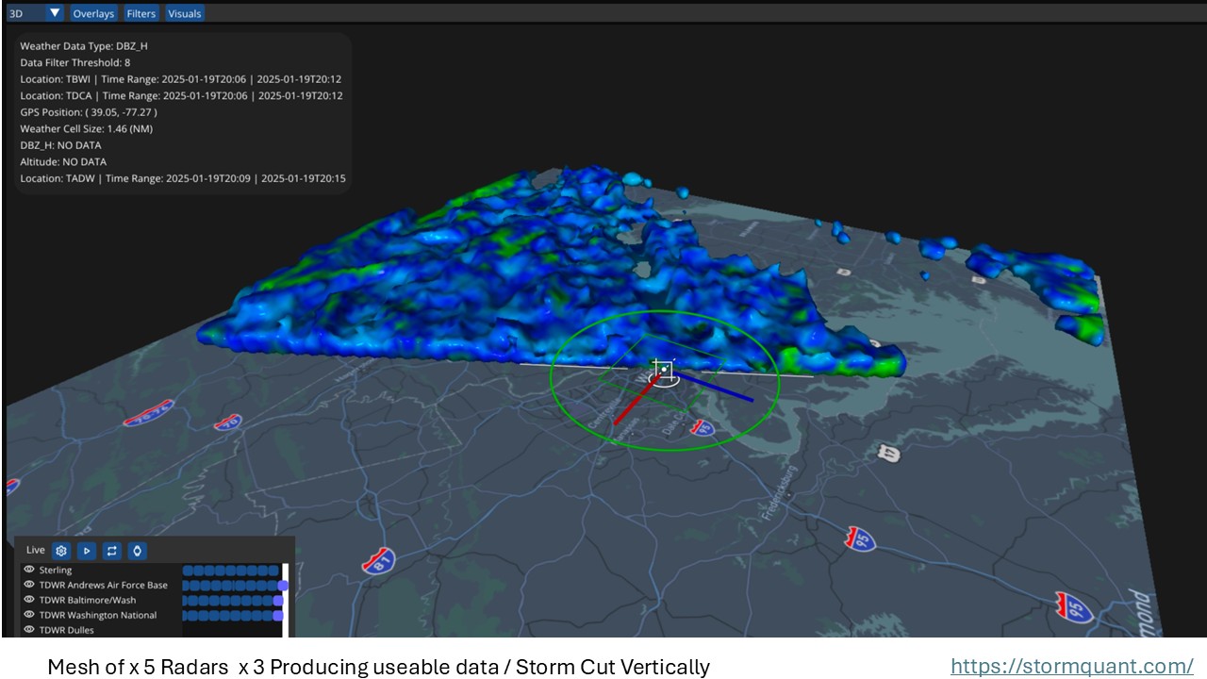Click the Live button in the radar panel
The image size is (1207, 679).
pos(35,550)
